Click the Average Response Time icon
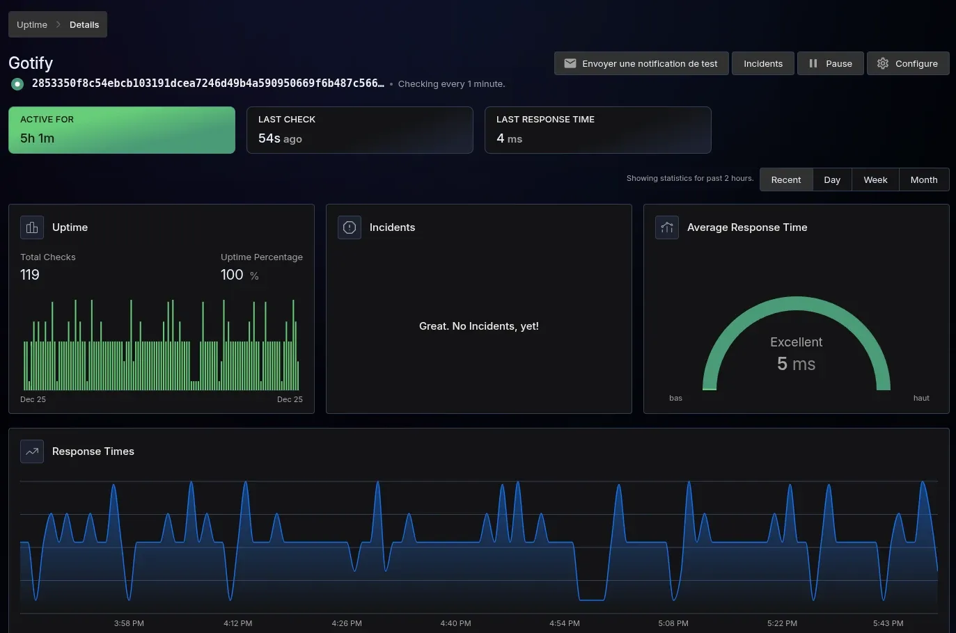 [x=667, y=227]
